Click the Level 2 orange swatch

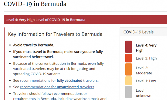click(128, 69)
